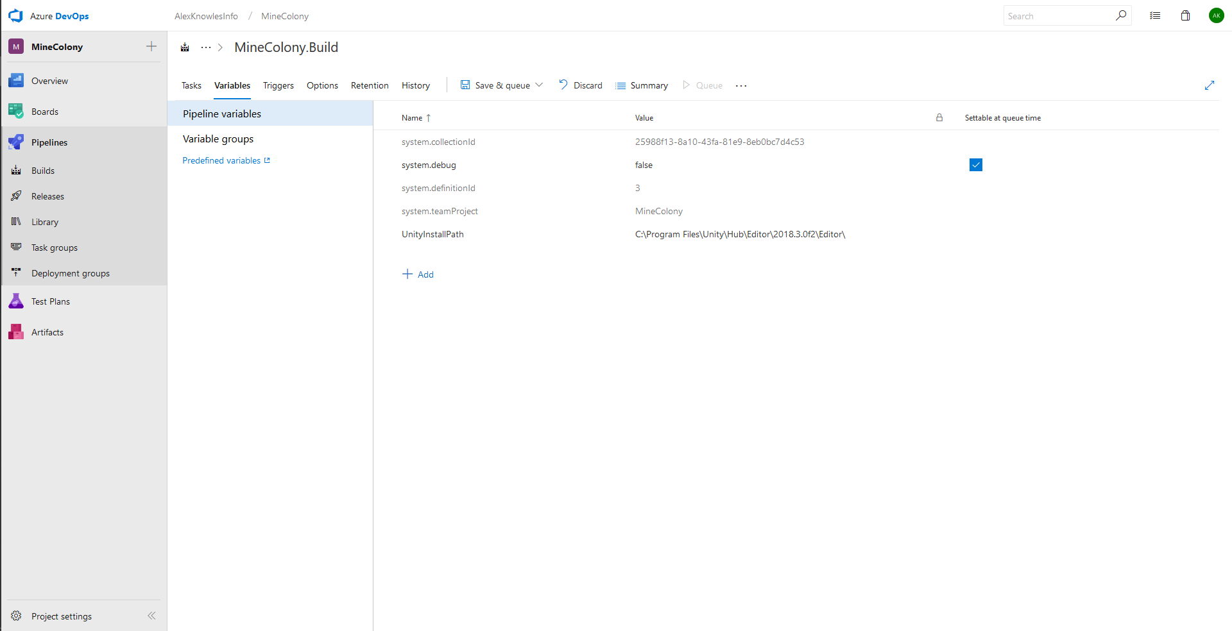Open the marketplace shopping bag icon
This screenshot has height=631, width=1232.
[x=1185, y=16]
